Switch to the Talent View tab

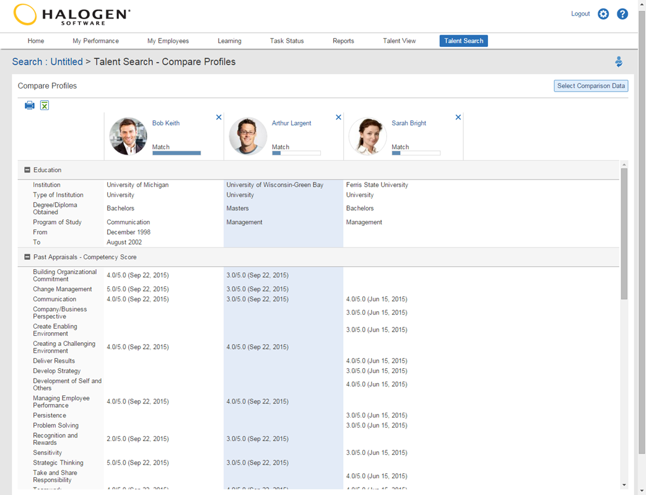click(399, 40)
